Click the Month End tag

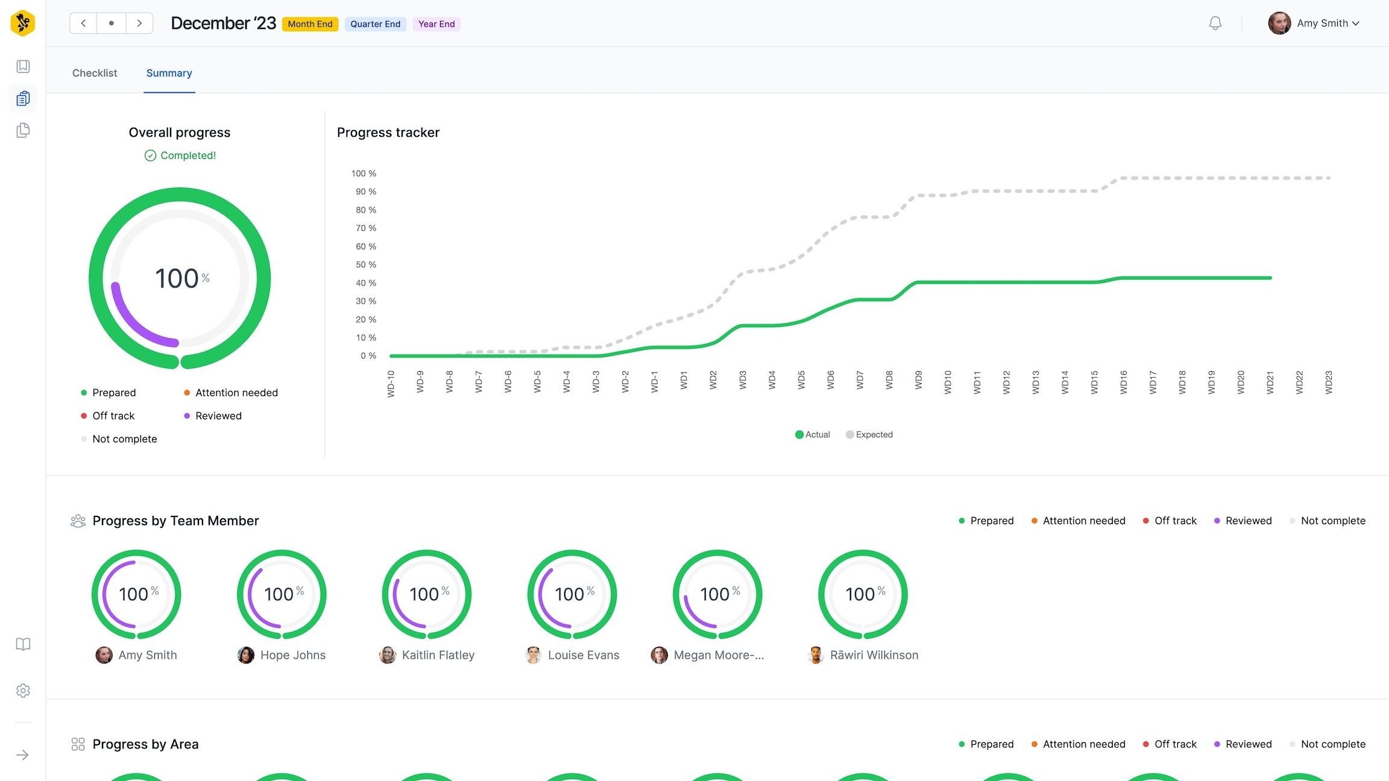pyautogui.click(x=310, y=24)
